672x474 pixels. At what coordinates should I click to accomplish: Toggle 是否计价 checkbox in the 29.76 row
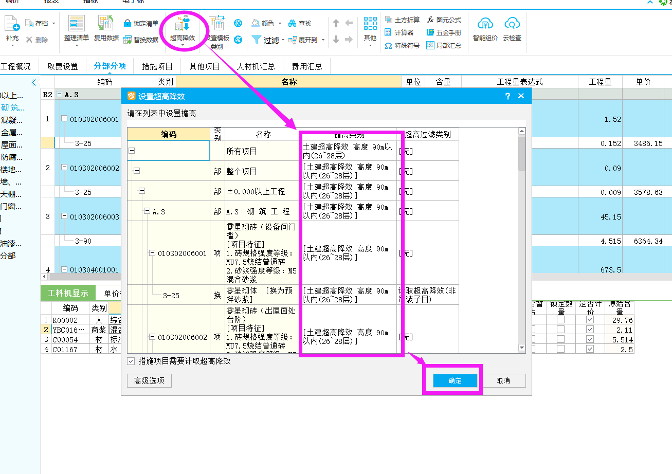pyautogui.click(x=590, y=320)
